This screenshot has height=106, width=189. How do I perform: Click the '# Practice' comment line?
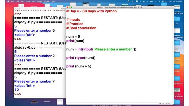[75, 24]
